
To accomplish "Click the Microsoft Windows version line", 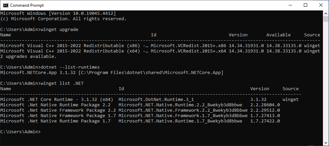I will 58,13.
